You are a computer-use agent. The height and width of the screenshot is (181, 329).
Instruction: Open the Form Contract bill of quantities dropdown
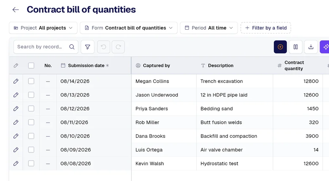(x=129, y=28)
